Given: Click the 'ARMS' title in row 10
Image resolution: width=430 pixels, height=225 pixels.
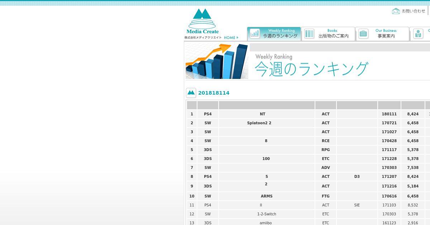Looking at the screenshot, I should [x=267, y=196].
